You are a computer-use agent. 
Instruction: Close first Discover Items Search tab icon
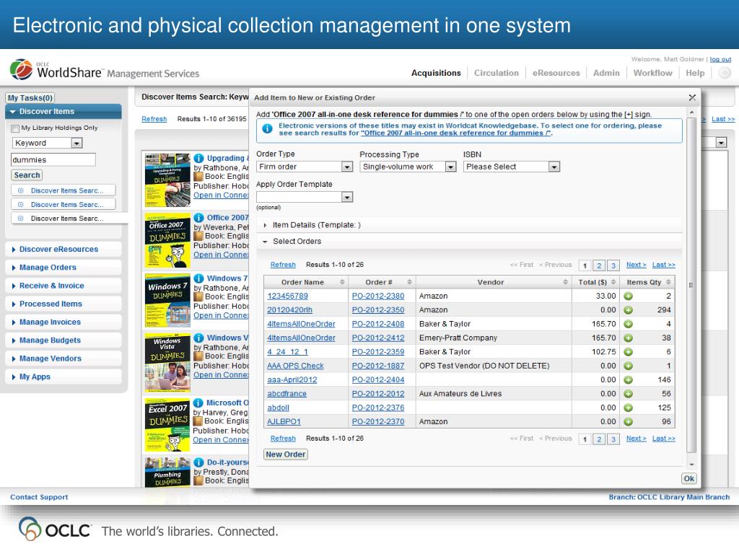(20, 190)
